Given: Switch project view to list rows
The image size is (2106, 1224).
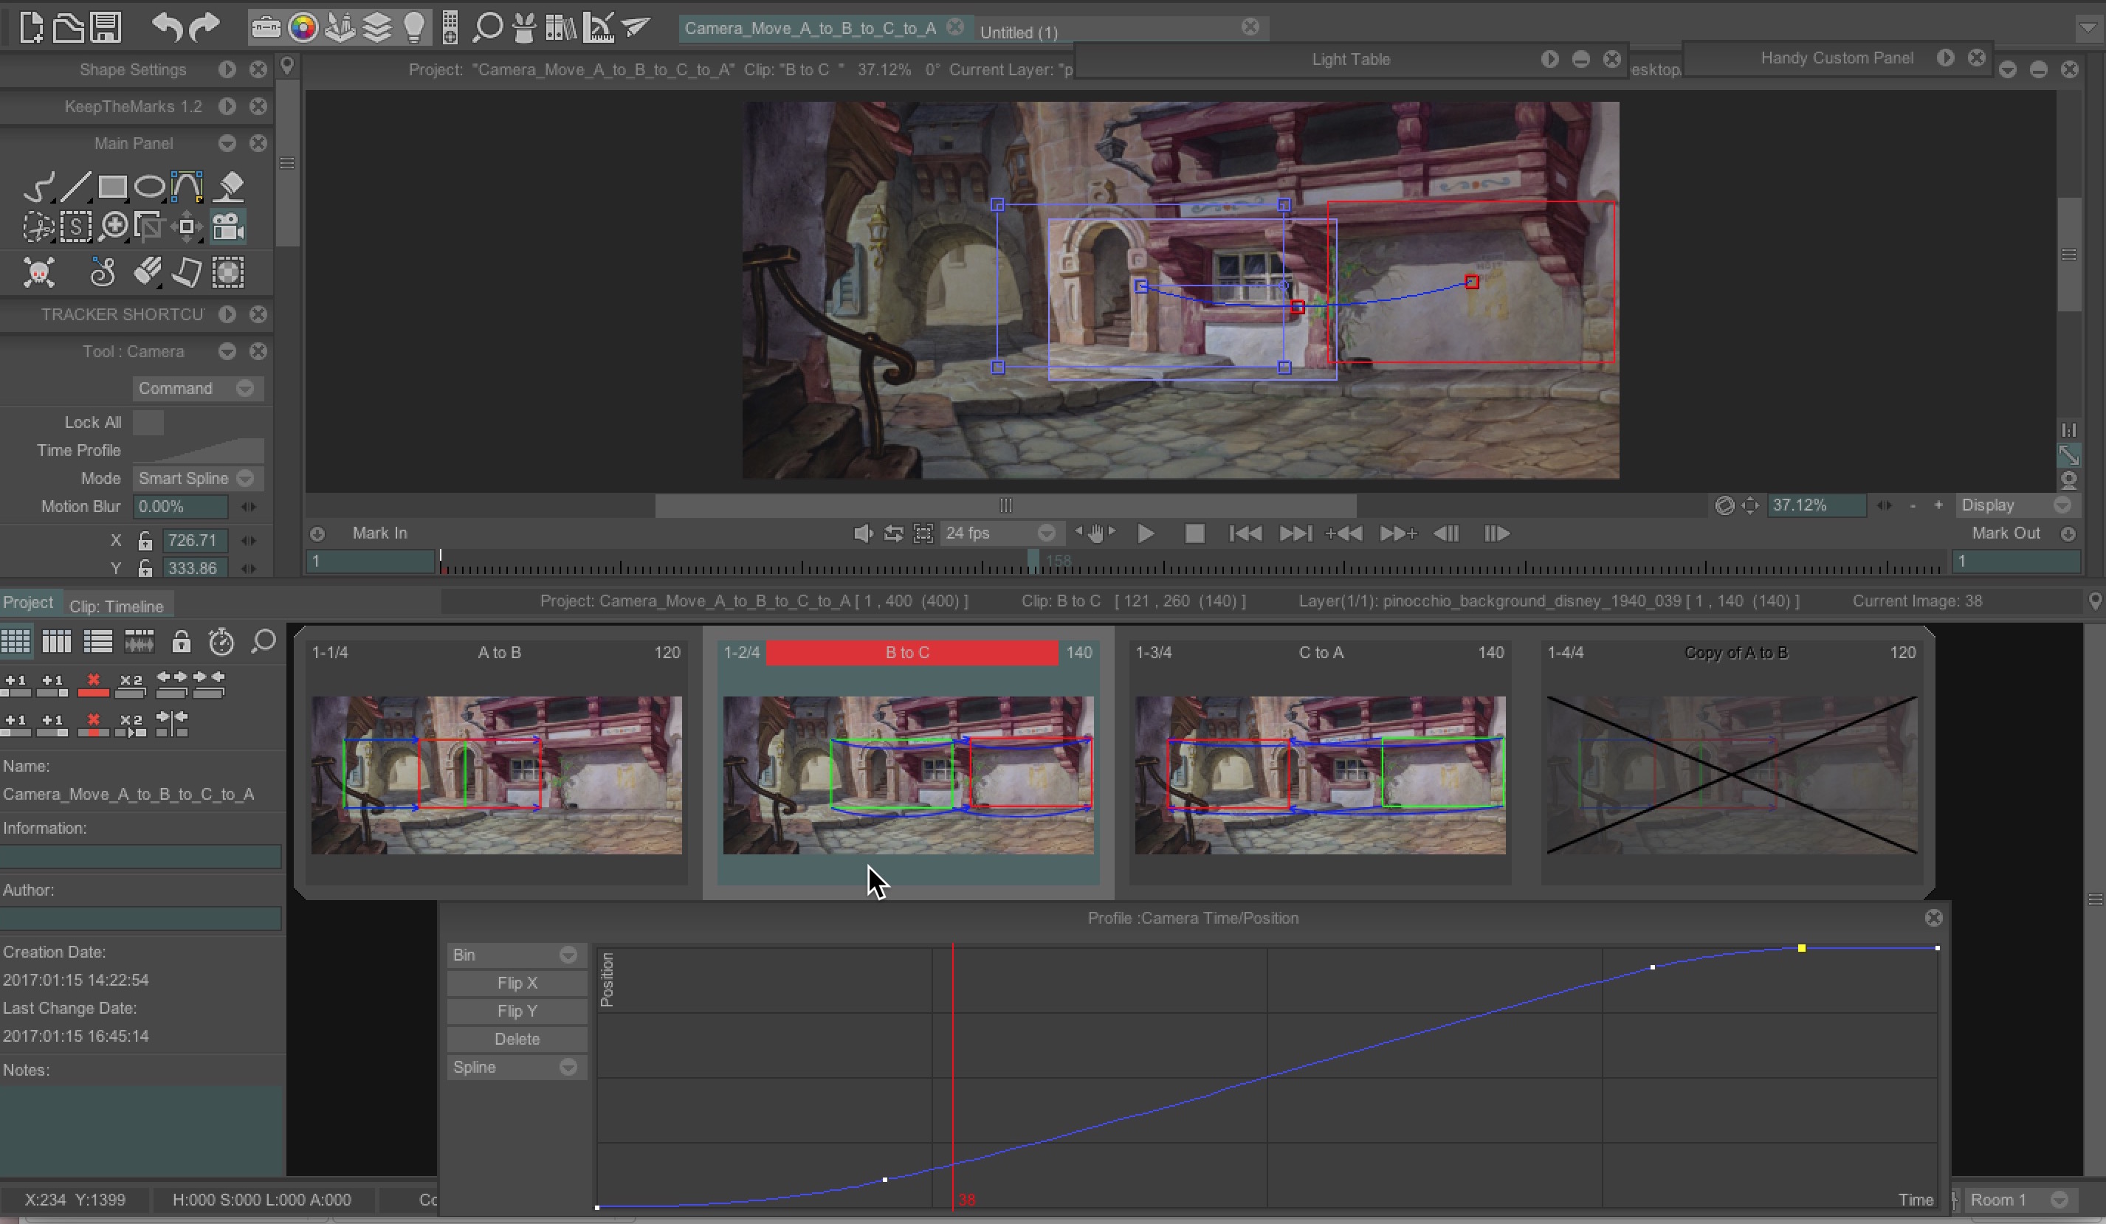Looking at the screenshot, I should point(97,642).
